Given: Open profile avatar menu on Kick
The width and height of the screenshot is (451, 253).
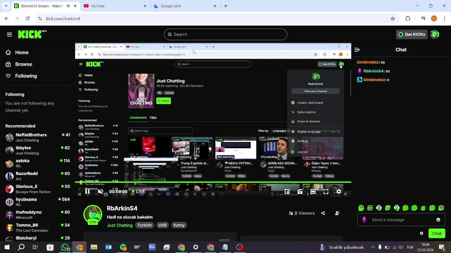Looking at the screenshot, I should (x=435, y=34).
